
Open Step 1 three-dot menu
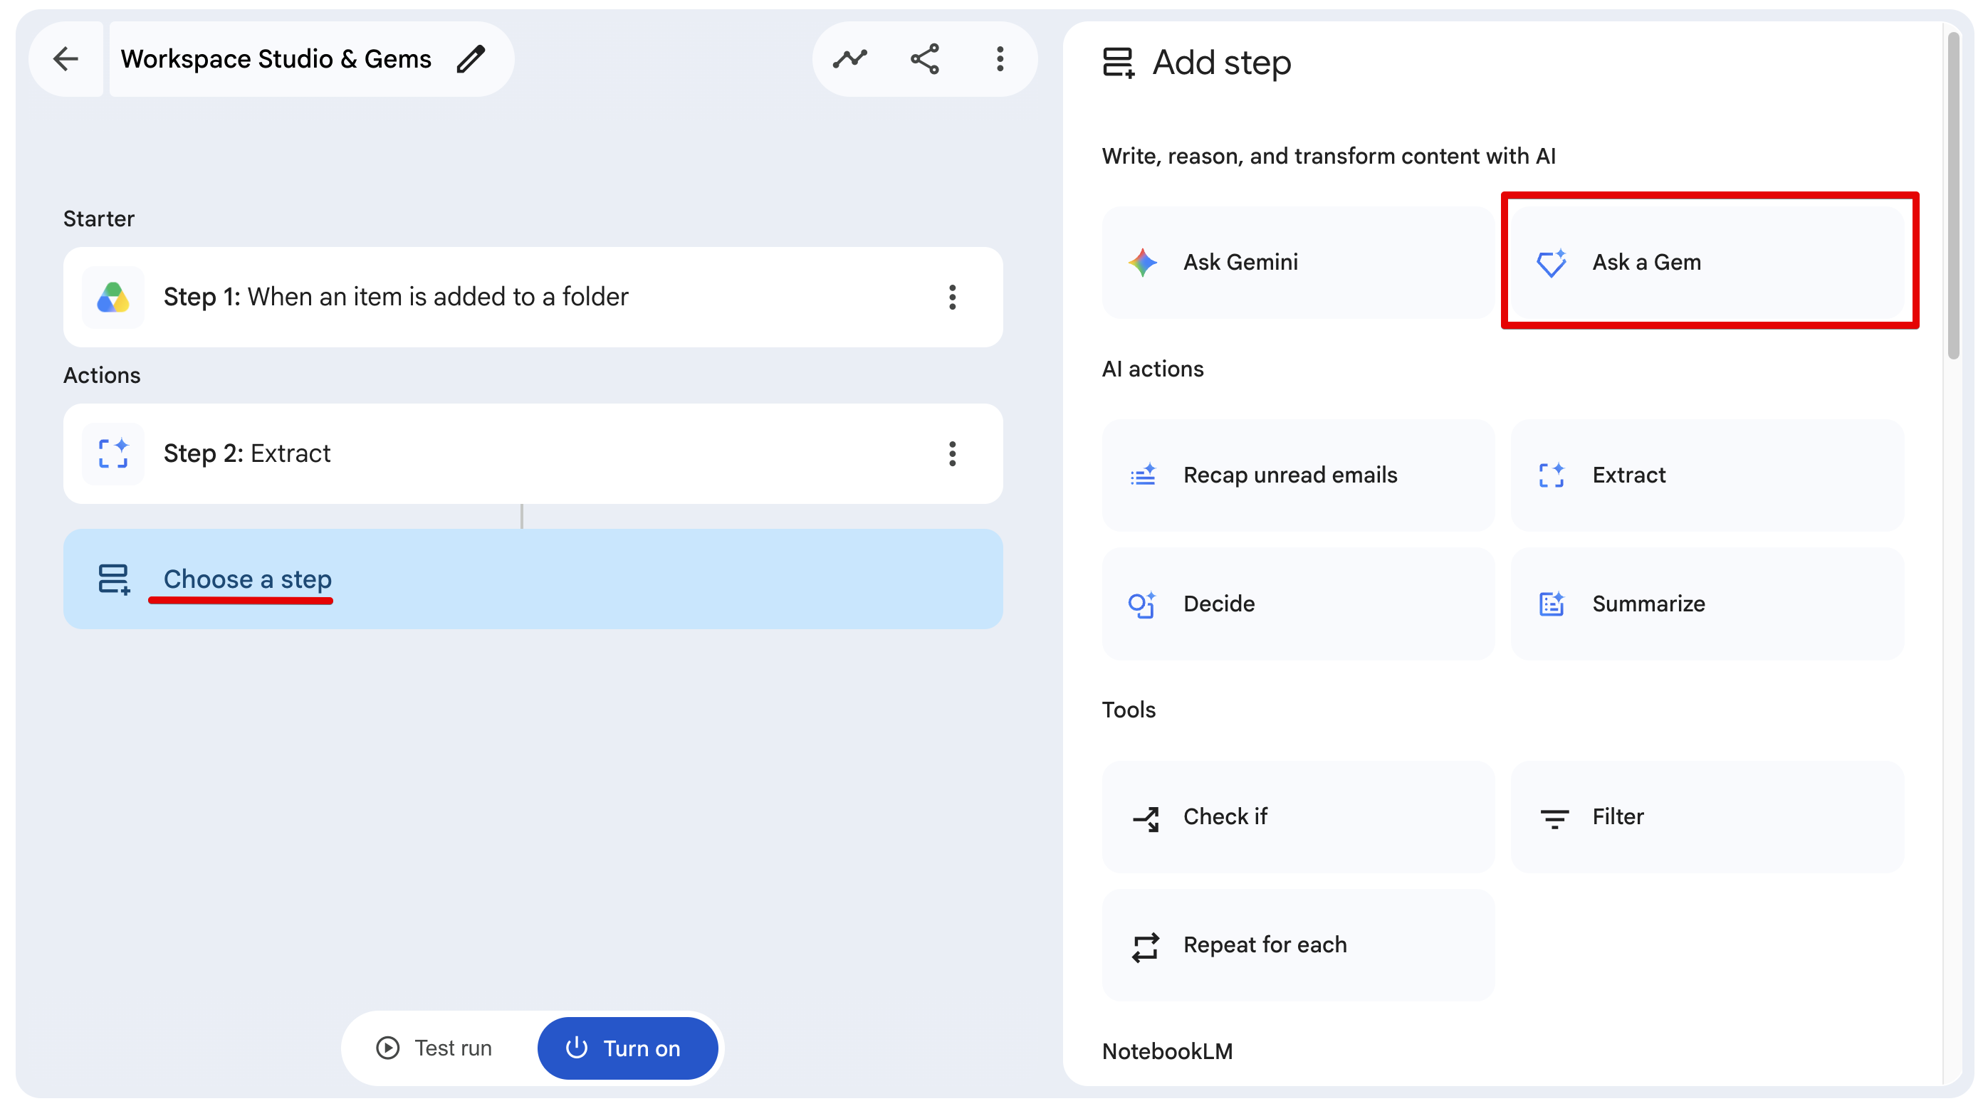(x=952, y=297)
